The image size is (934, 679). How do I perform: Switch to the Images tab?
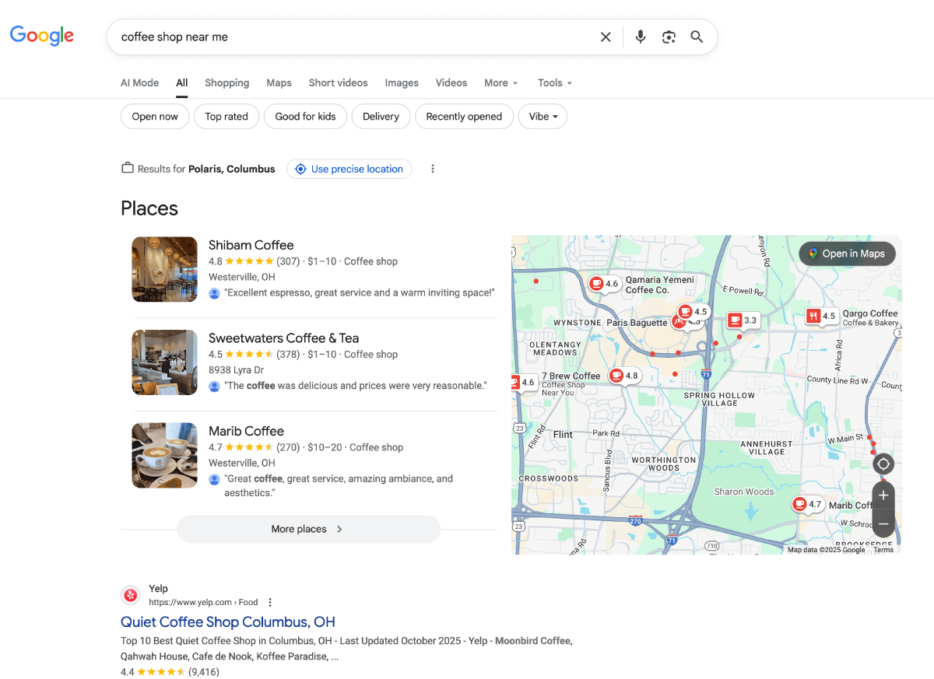pos(402,82)
